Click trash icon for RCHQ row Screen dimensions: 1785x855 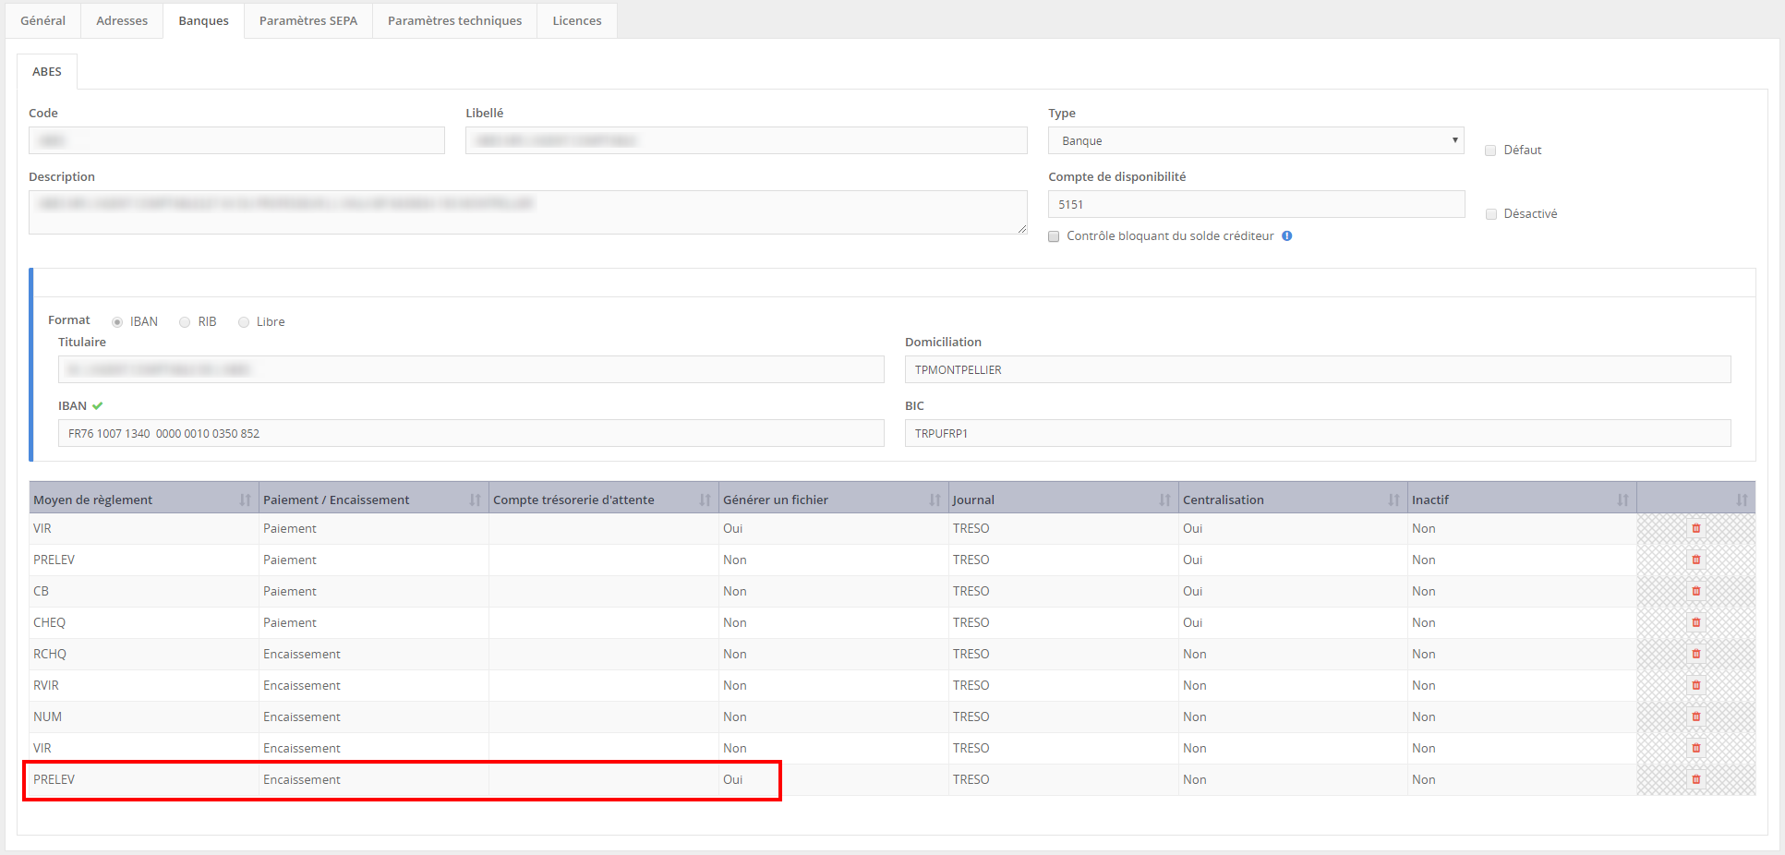1695,654
